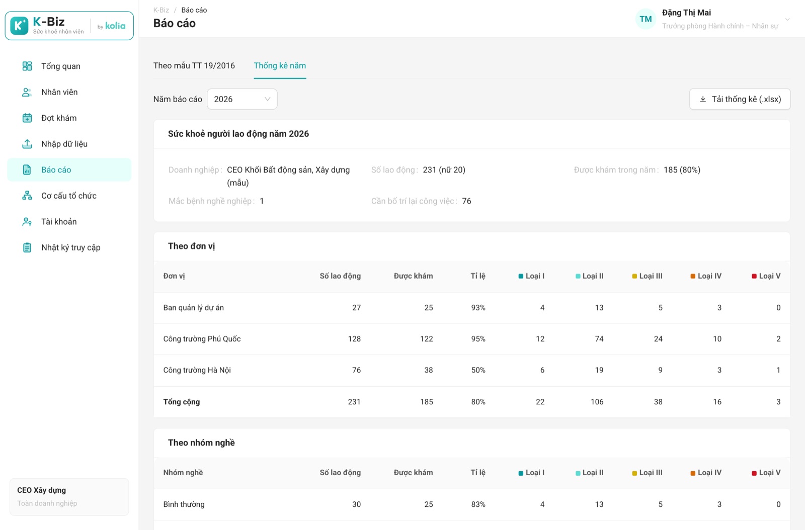Screen dimensions: 805x530
Task: Click Số lao động header in Theo đơn vị
Action: [340, 276]
